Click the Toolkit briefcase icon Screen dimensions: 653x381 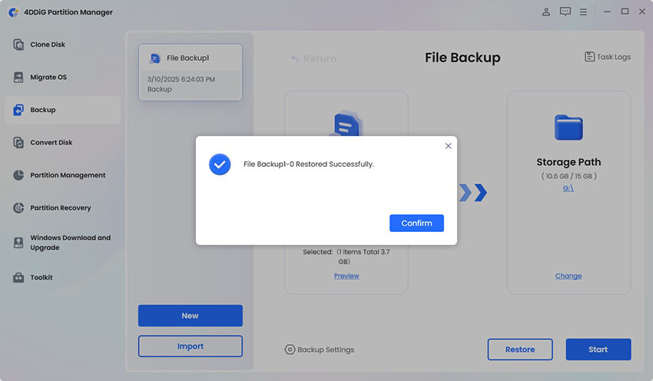18,277
